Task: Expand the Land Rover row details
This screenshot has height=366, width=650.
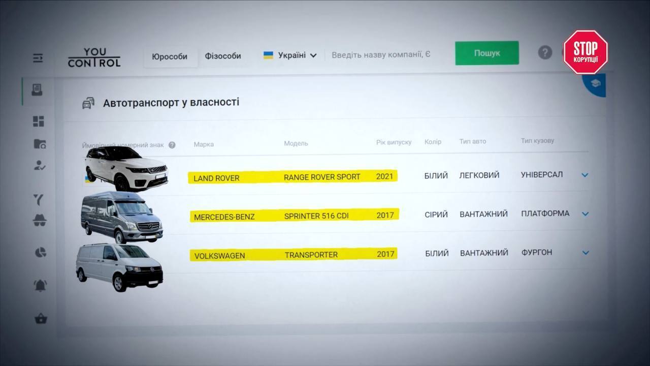Action: pos(584,175)
